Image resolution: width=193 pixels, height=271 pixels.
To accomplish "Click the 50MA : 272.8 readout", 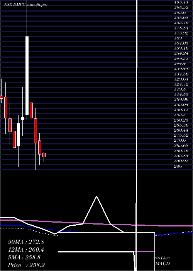I will (26, 242).
